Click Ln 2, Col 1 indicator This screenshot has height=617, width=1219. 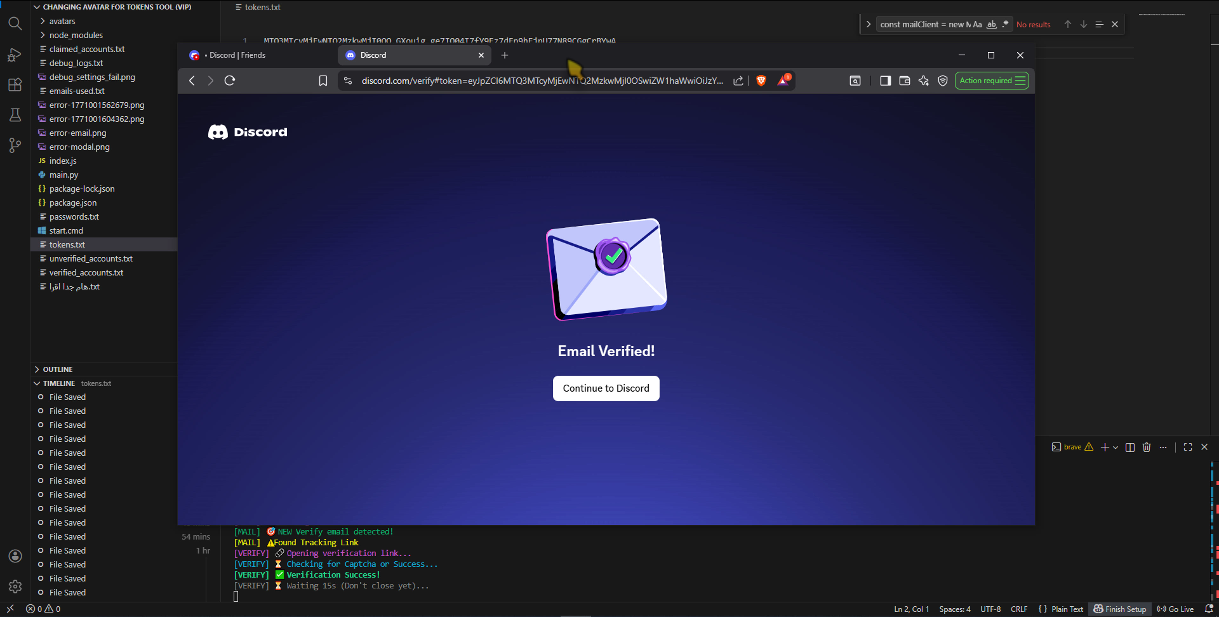point(912,609)
